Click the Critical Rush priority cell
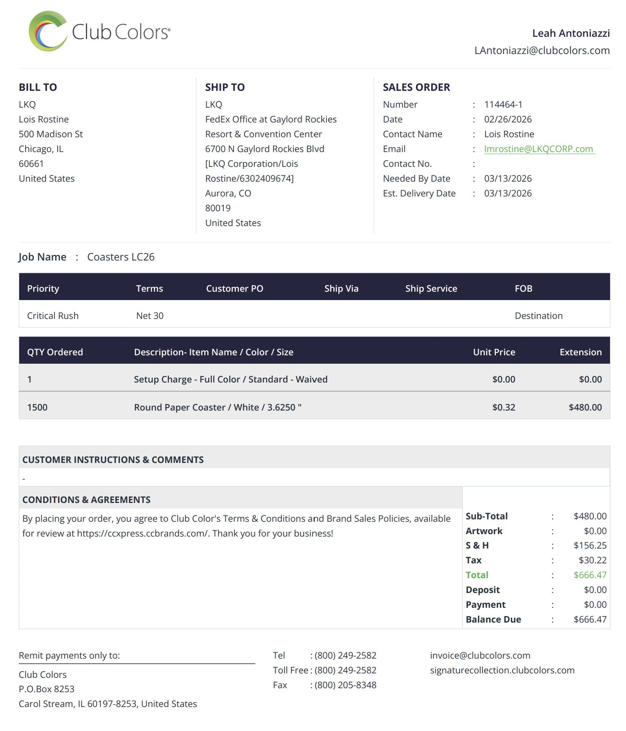Screen dimensions: 626x731 [x=53, y=316]
